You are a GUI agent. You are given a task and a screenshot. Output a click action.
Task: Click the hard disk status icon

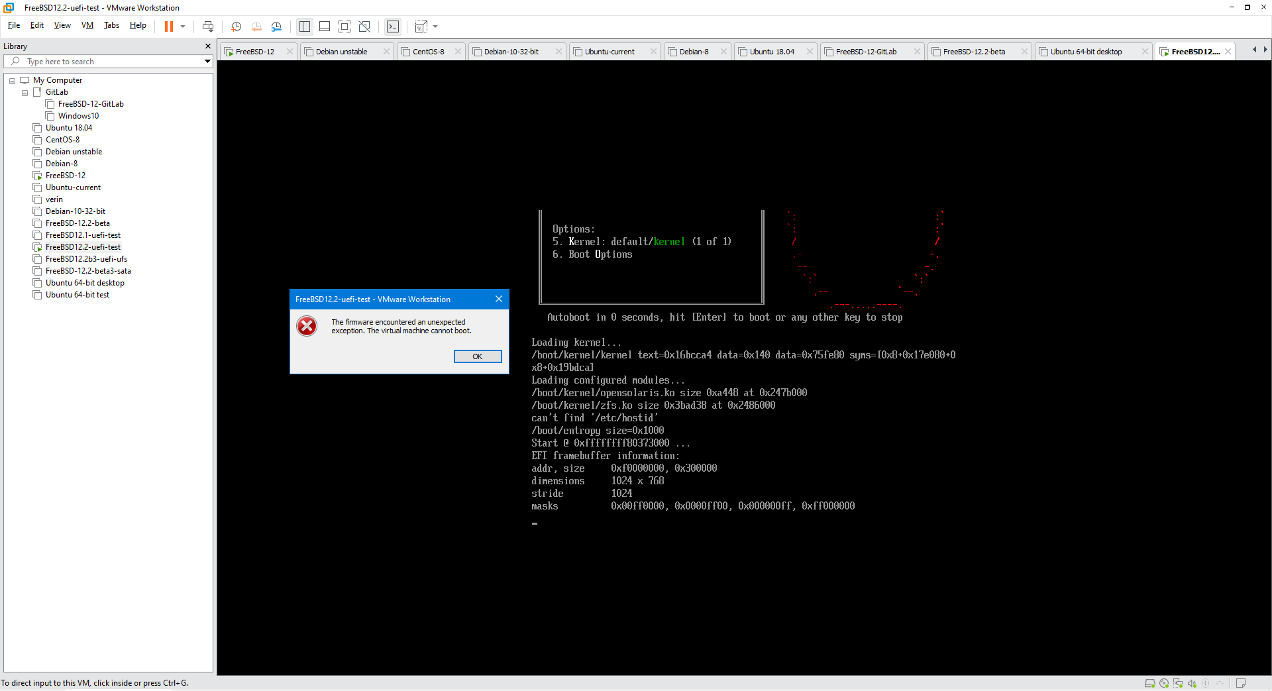tap(1149, 683)
